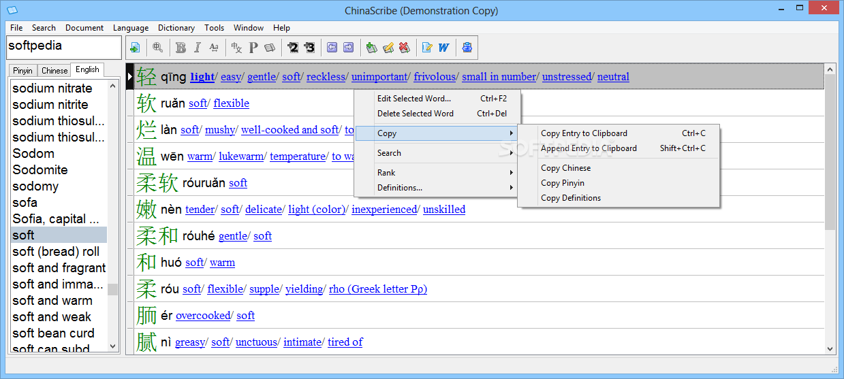The height and width of the screenshot is (379, 844).
Task: Click the add dictionary entry icon
Action: [x=371, y=48]
